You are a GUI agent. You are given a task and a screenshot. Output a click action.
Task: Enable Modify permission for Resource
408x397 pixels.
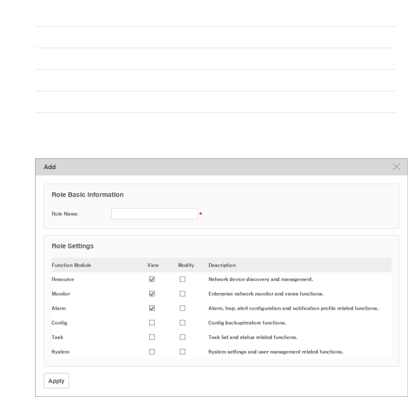[182, 279]
